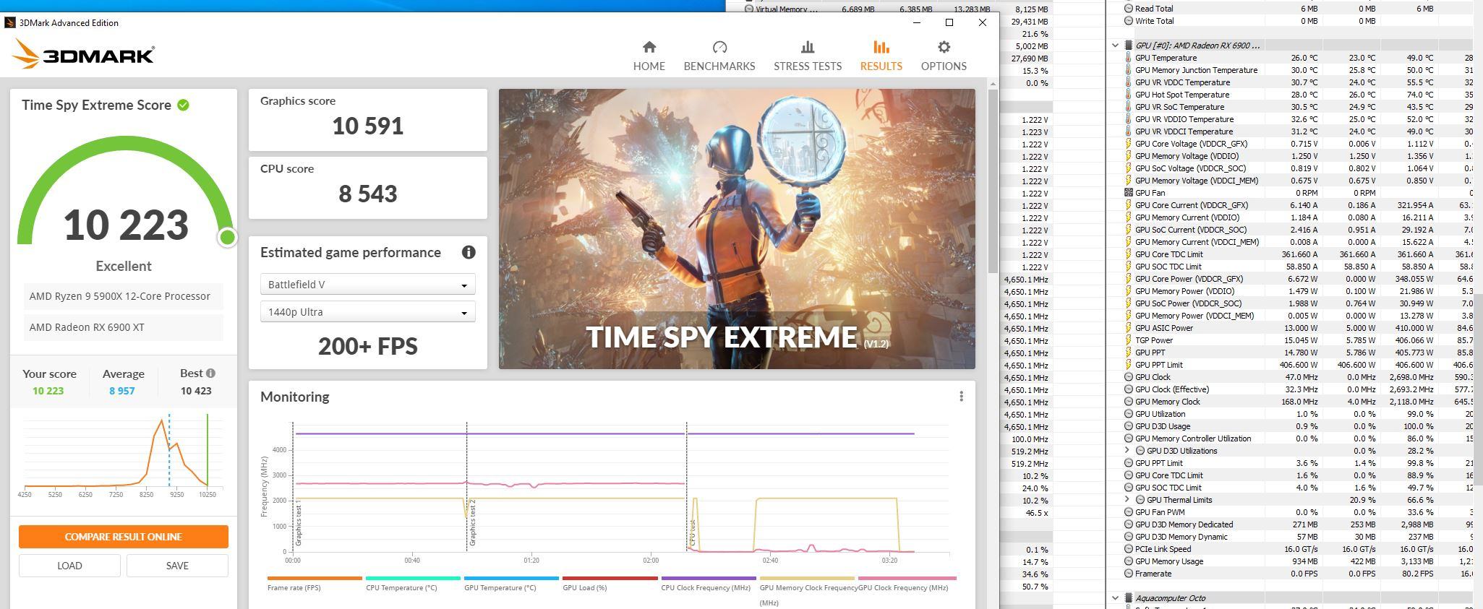Click the GPU Fan PWM circle icon
This screenshot has width=1483, height=609.
[1129, 512]
